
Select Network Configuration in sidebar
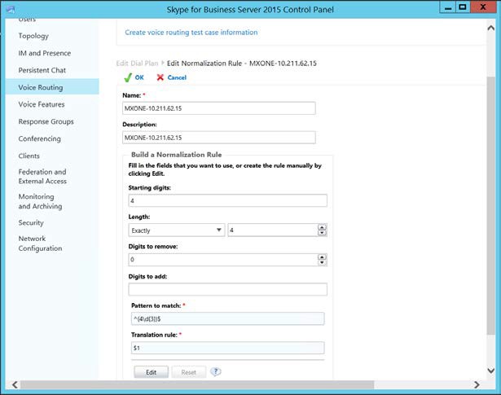40,244
